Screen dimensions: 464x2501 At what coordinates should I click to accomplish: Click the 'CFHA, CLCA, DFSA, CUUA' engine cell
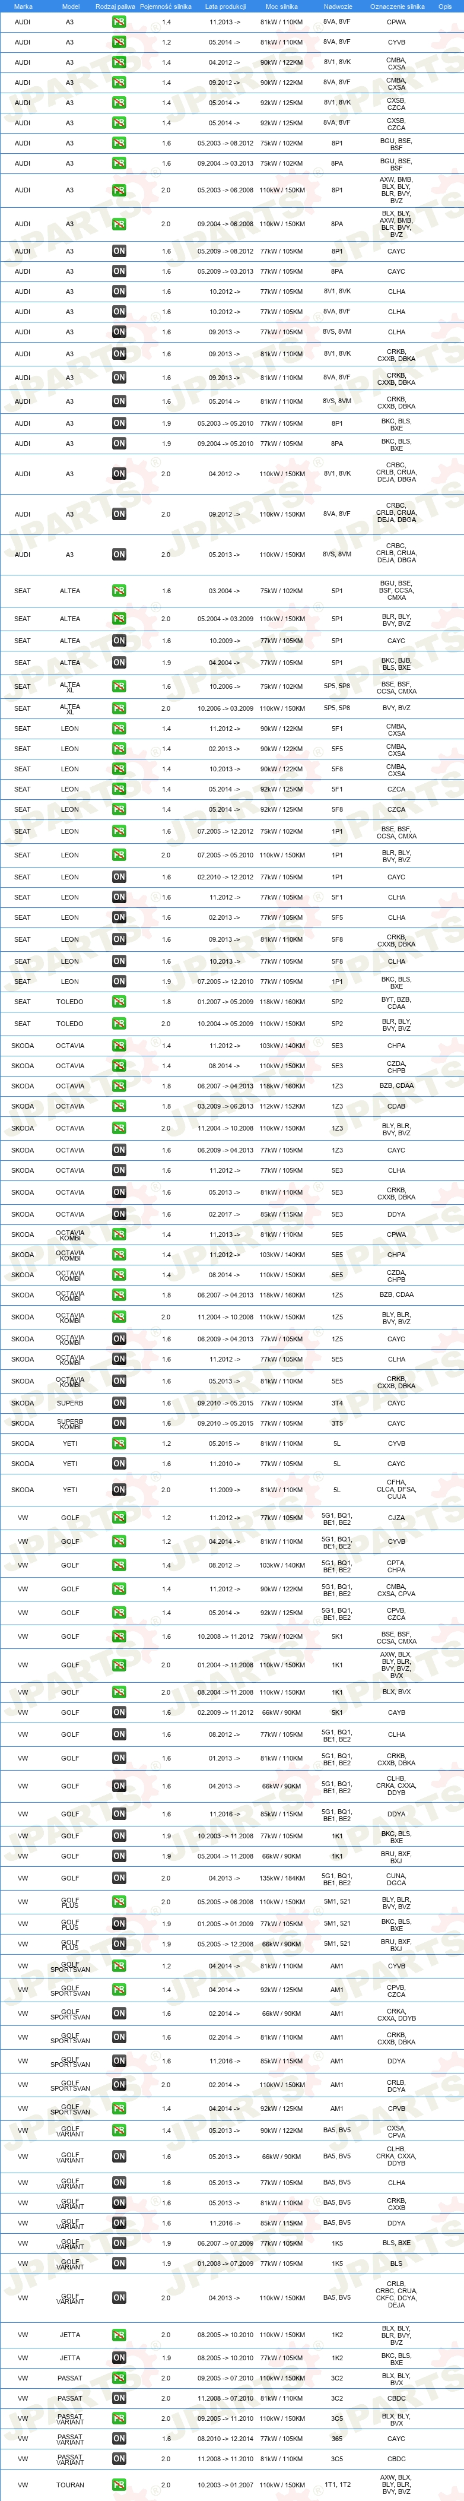(396, 1489)
